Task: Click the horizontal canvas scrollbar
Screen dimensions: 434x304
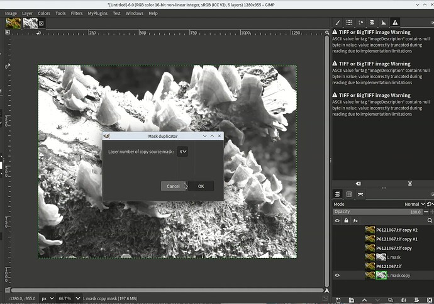Action: point(167,290)
